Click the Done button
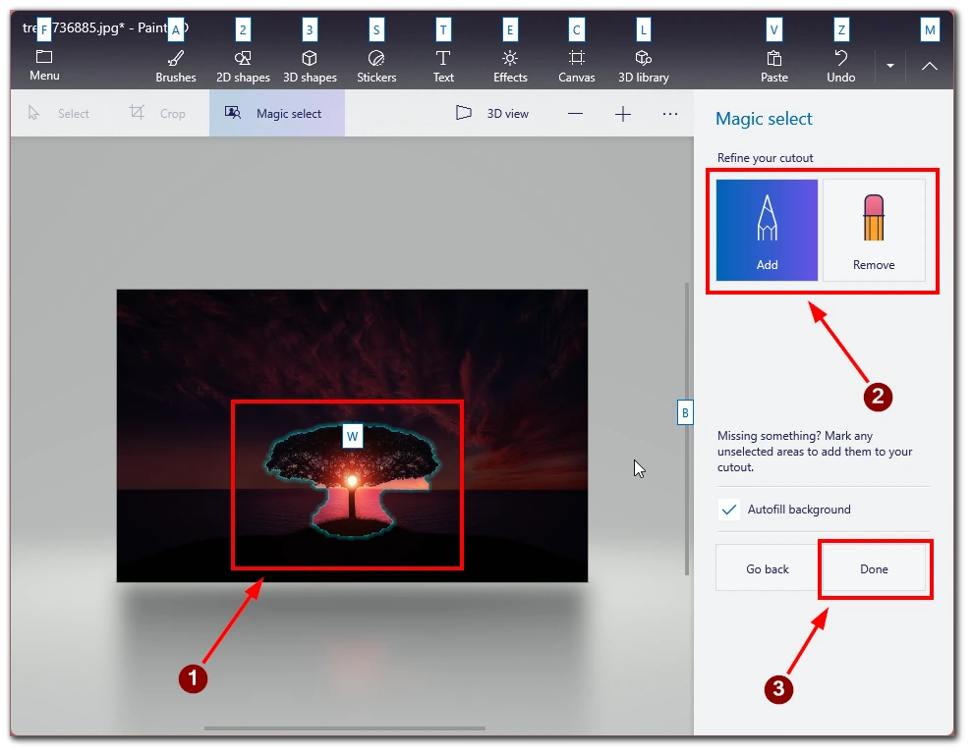Viewport: 972px width, 754px height. pos(874,568)
